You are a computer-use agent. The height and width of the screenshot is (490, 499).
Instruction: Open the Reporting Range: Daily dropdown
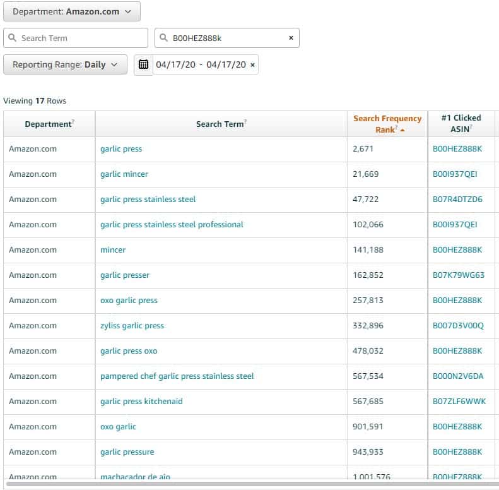click(x=65, y=64)
